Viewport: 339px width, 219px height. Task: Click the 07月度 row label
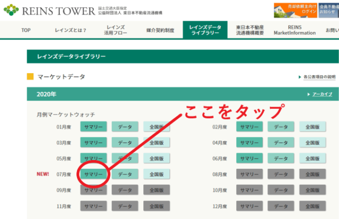coord(64,174)
